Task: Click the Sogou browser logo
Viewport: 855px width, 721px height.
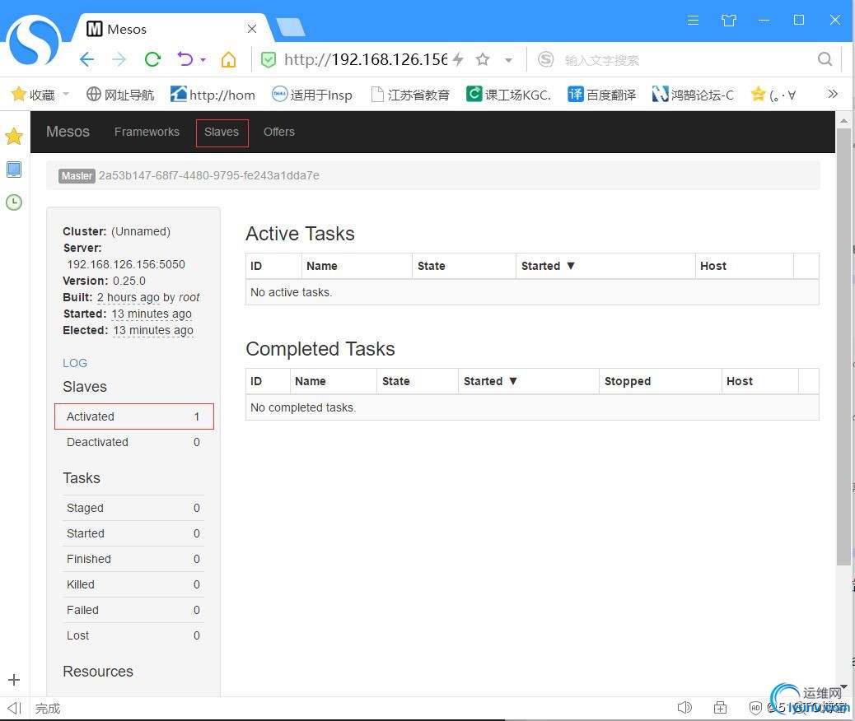Action: (34, 41)
